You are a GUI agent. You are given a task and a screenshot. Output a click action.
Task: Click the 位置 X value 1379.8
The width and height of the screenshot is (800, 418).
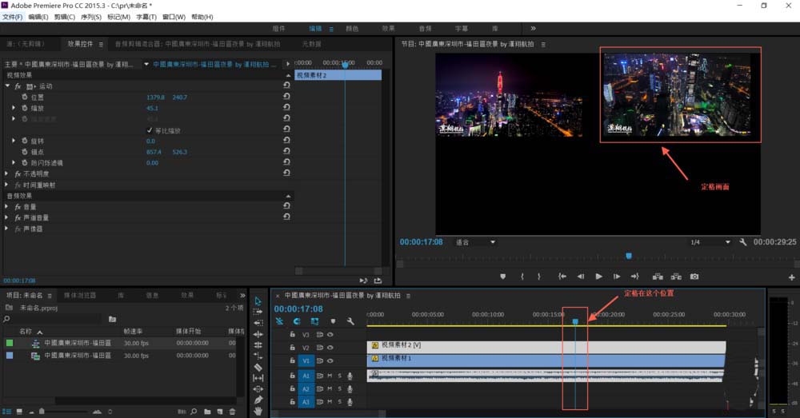pyautogui.click(x=155, y=97)
